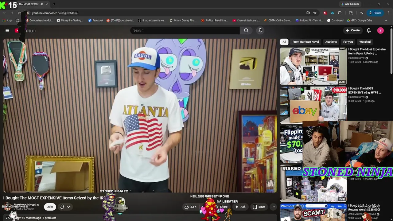Viewport: 393px width, 221px height.
Task: Start voice search with the microphone icon
Action: [260, 30]
